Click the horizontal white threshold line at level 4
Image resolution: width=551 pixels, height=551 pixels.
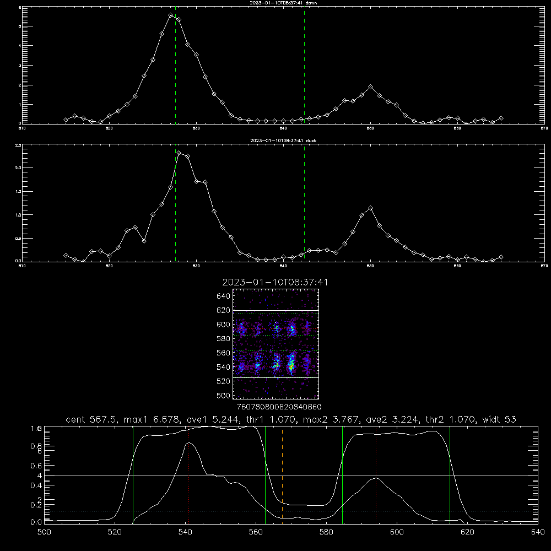[x=291, y=475]
